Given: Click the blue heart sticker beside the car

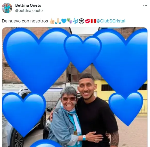Looking at the screenshot, I should click(24, 114).
